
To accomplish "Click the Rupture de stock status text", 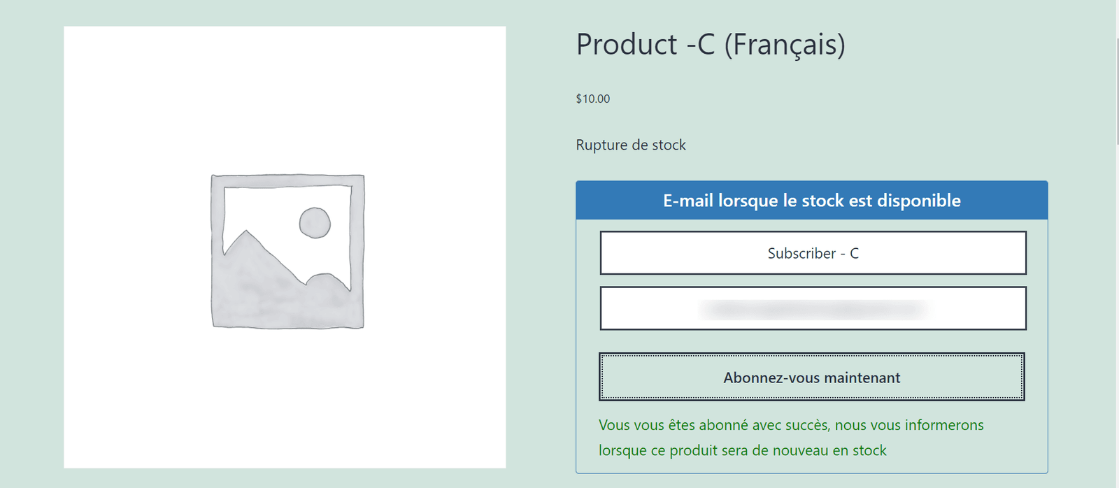I will point(631,145).
